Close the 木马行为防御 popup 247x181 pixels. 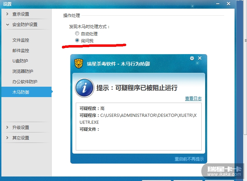point(200,58)
